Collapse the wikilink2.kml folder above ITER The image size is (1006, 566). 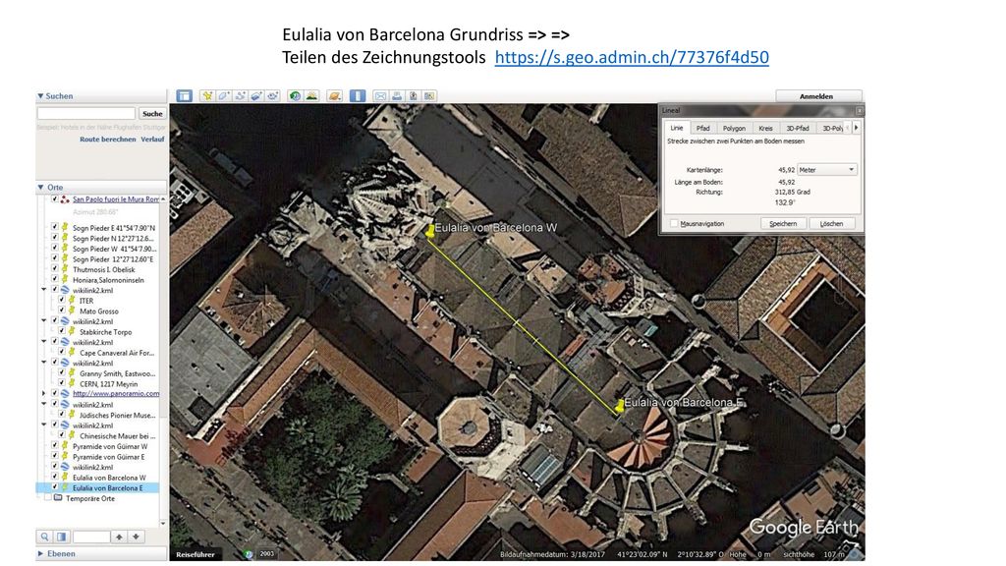click(x=44, y=290)
